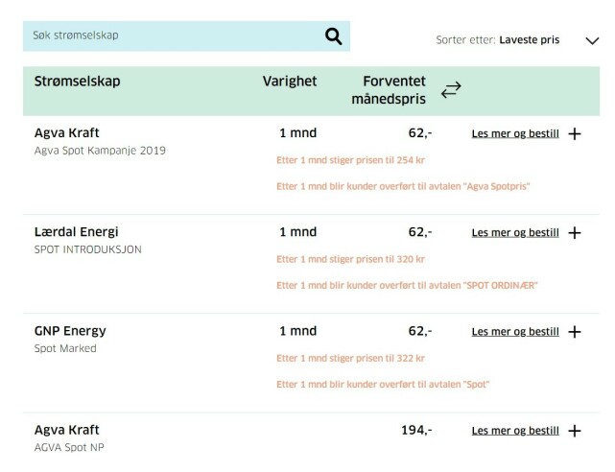Viewport: 615px width, 472px height.
Task: Expand AGVA Spot NP plus icon
Action: pos(575,431)
